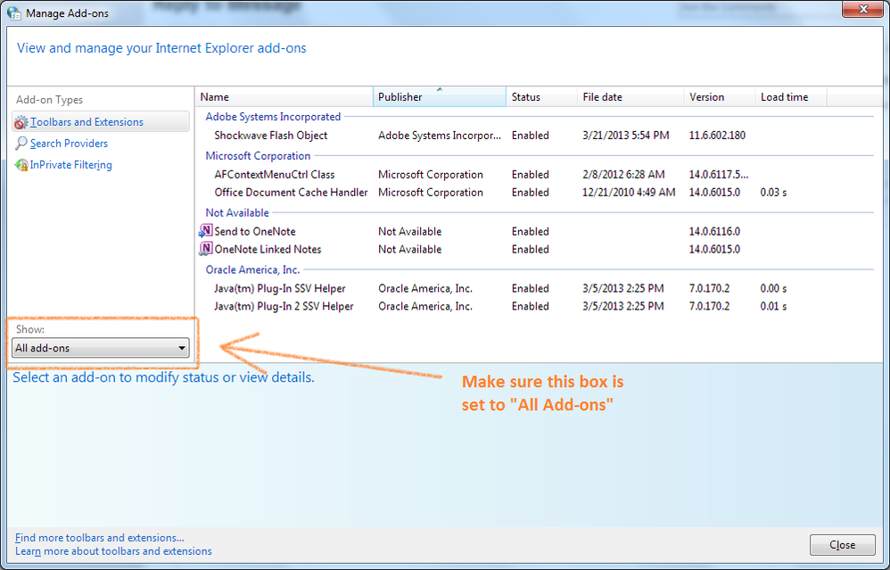Screen dimensions: 890x570
Task: Select the Office Document Cache Handler row
Action: coord(291,193)
